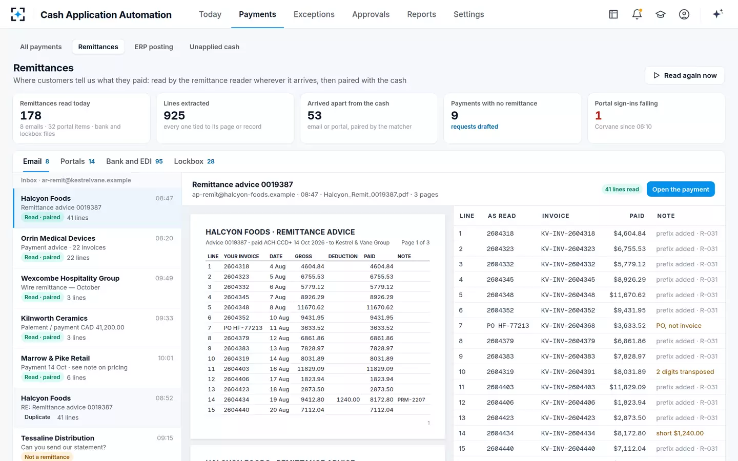Open the duplicate Halcyon Foods 08:52 email
This screenshot has width=738, height=461.
pyautogui.click(x=97, y=408)
